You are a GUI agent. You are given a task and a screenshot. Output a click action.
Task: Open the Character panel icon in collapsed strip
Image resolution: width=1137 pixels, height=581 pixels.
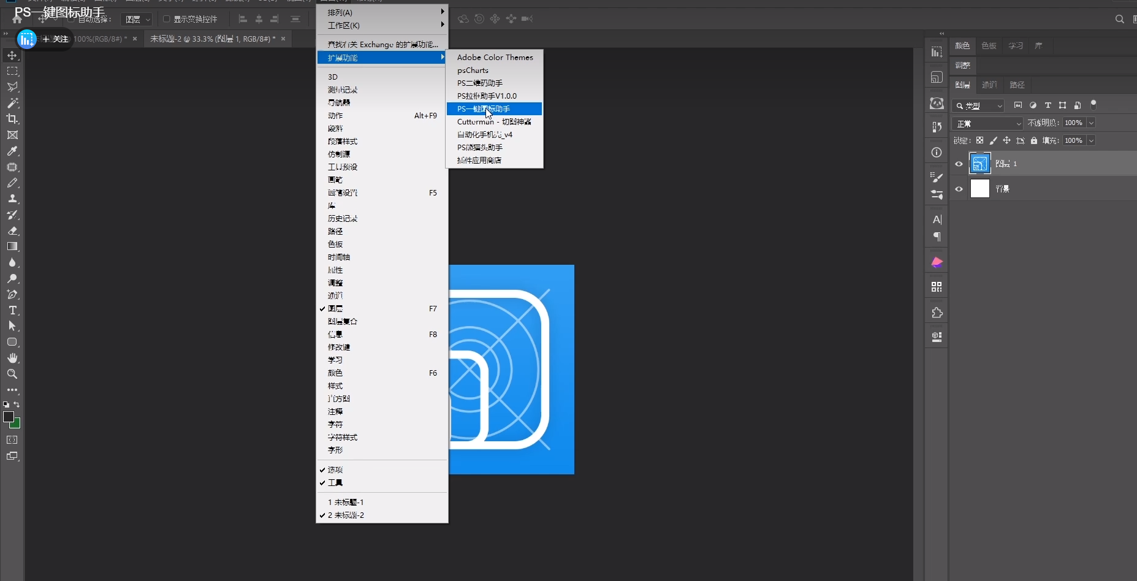(x=937, y=219)
